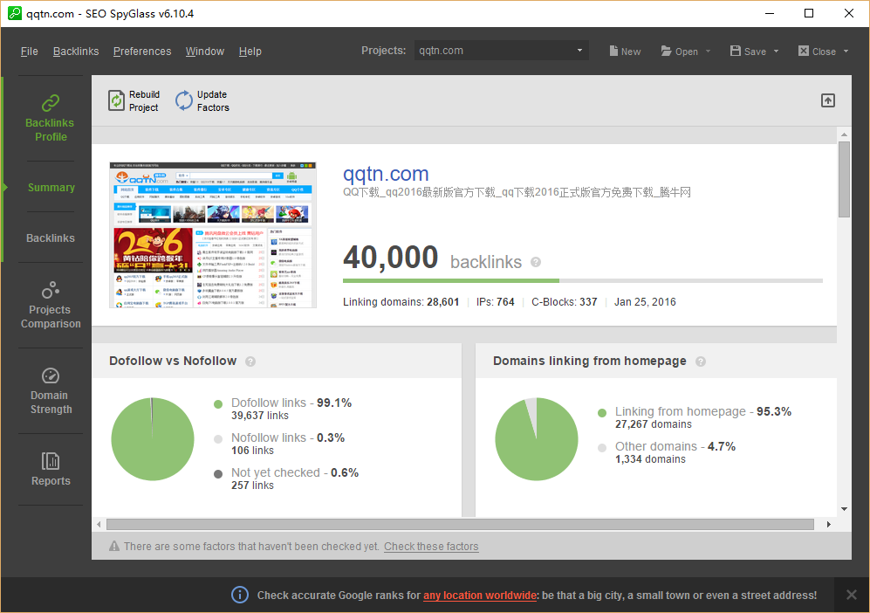
Task: Expand the Close button dropdown arrow
Action: tap(846, 52)
